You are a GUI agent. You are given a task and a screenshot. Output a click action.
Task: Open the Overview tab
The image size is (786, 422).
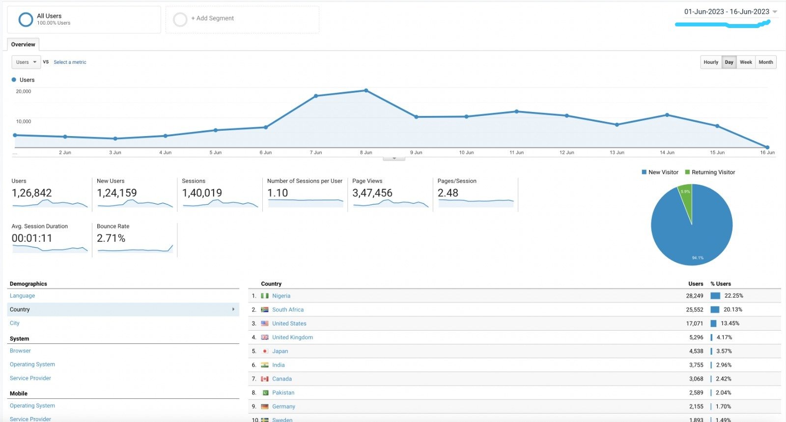23,44
